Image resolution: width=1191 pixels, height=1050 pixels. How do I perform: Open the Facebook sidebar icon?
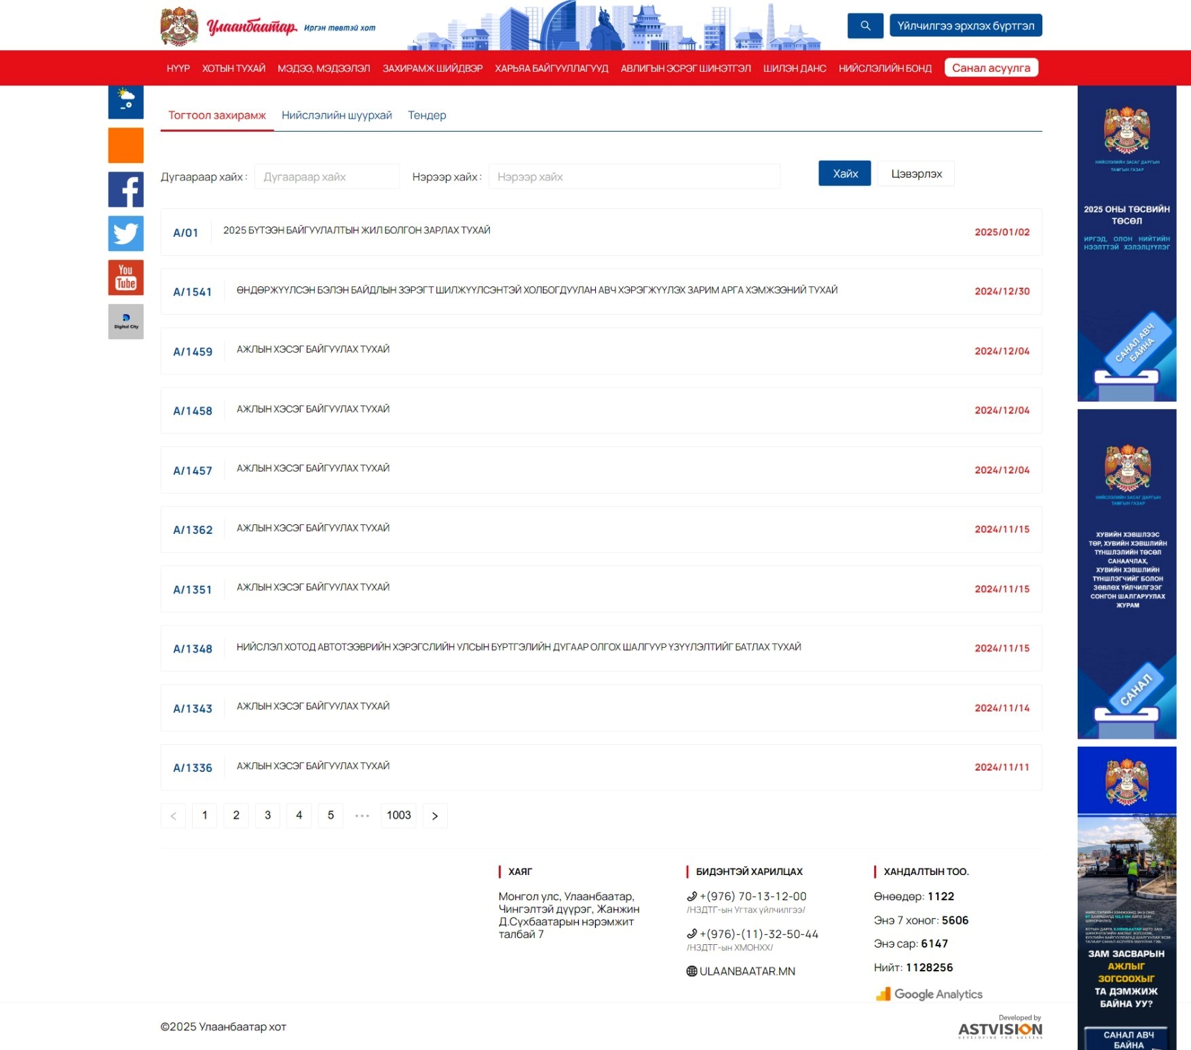(126, 189)
